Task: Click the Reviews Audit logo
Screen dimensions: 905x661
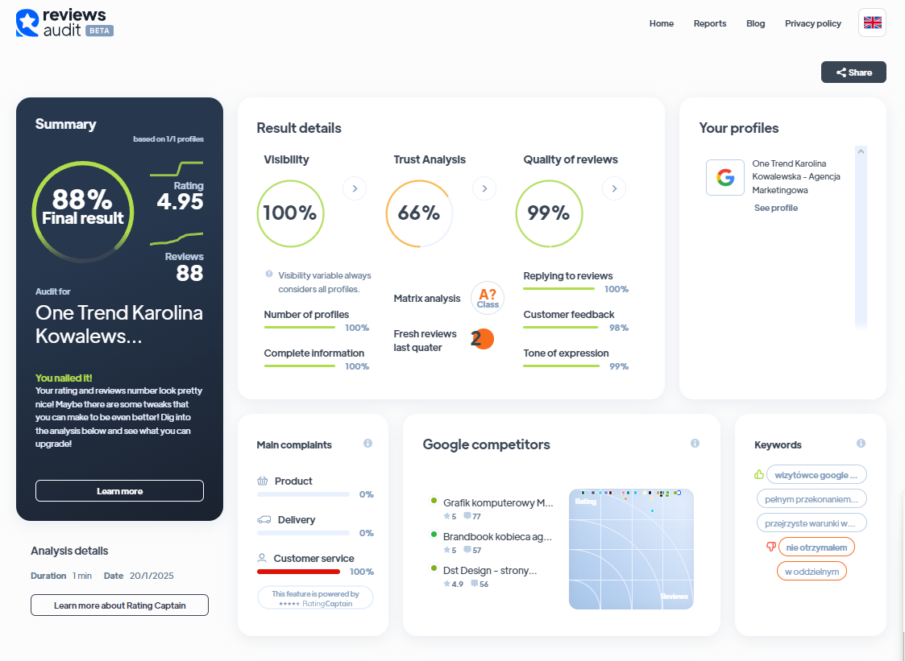Action: pyautogui.click(x=64, y=23)
